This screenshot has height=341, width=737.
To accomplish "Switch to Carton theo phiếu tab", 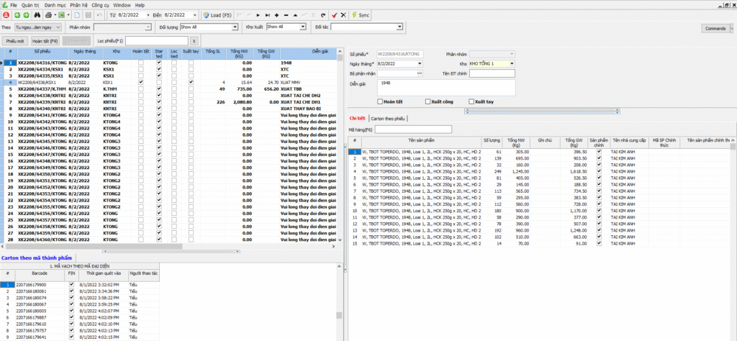I will point(389,118).
